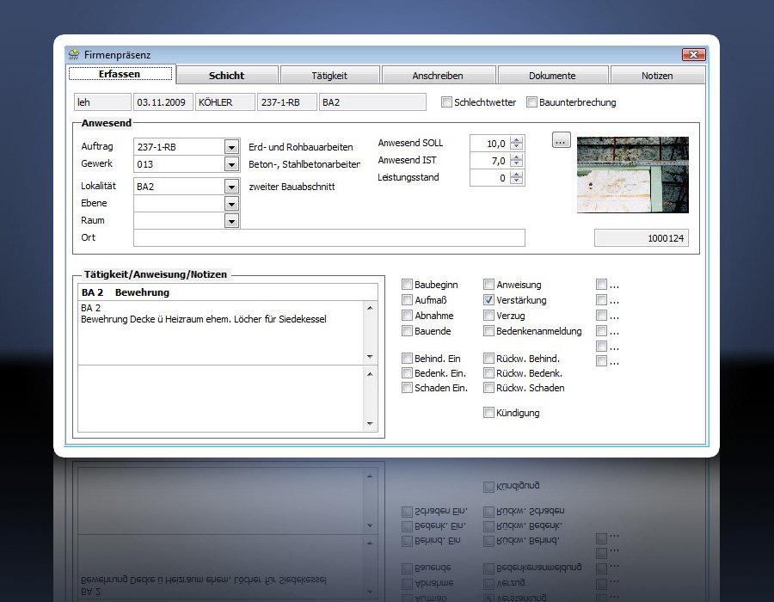Image resolution: width=774 pixels, height=602 pixels.
Task: Uncheck the Verstärkung checkbox
Action: coord(488,300)
